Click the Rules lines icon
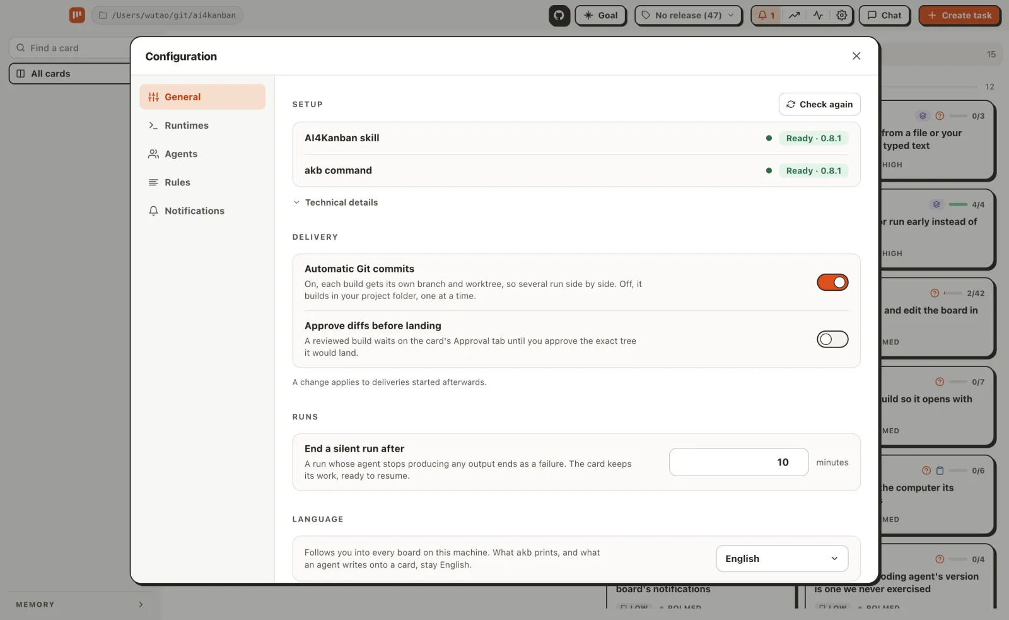The width and height of the screenshot is (1009, 620). pos(153,182)
